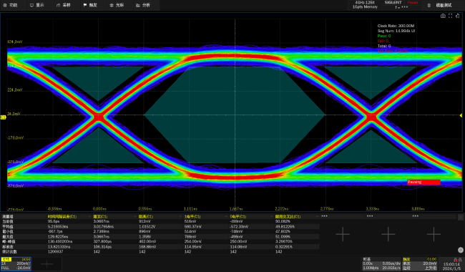Open the 光标 cursors menu
This screenshot has width=465, height=272.
point(117,5)
